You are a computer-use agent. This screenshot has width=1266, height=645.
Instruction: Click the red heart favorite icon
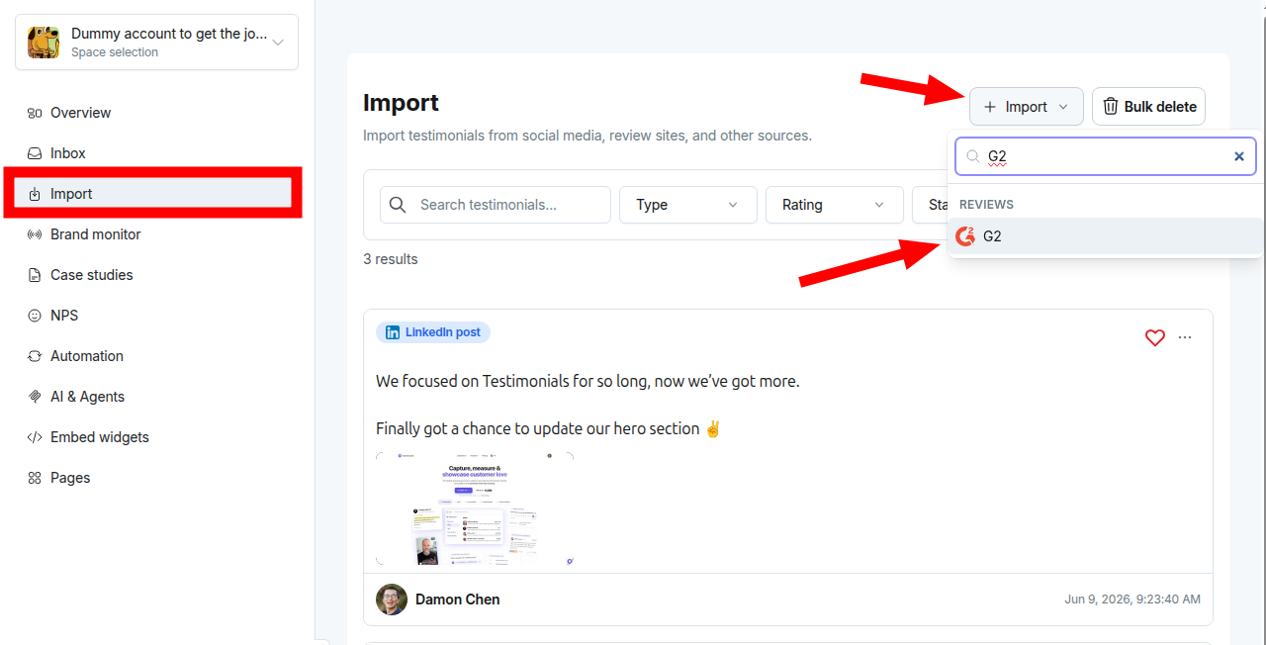(x=1155, y=337)
